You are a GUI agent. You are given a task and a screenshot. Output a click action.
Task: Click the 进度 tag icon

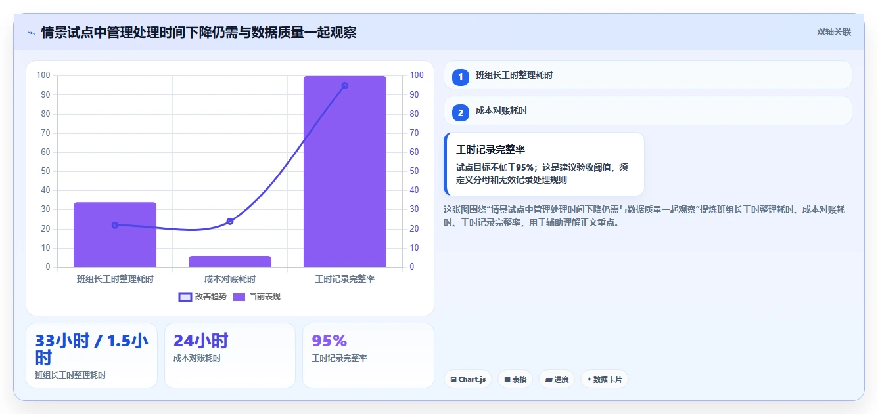click(x=548, y=380)
